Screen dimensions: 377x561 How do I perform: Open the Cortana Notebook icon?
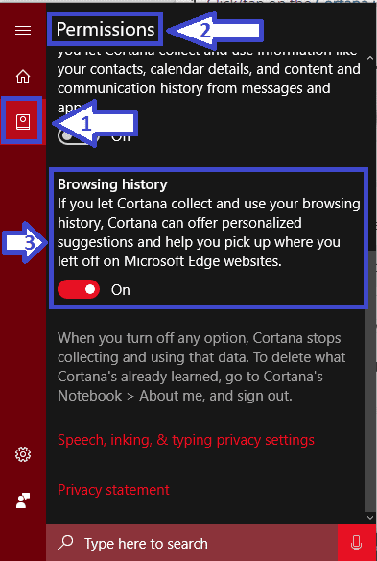(23, 122)
